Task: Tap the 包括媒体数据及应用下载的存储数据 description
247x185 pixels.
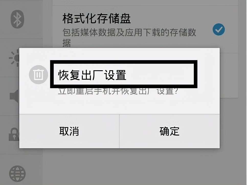Action: click(129, 37)
